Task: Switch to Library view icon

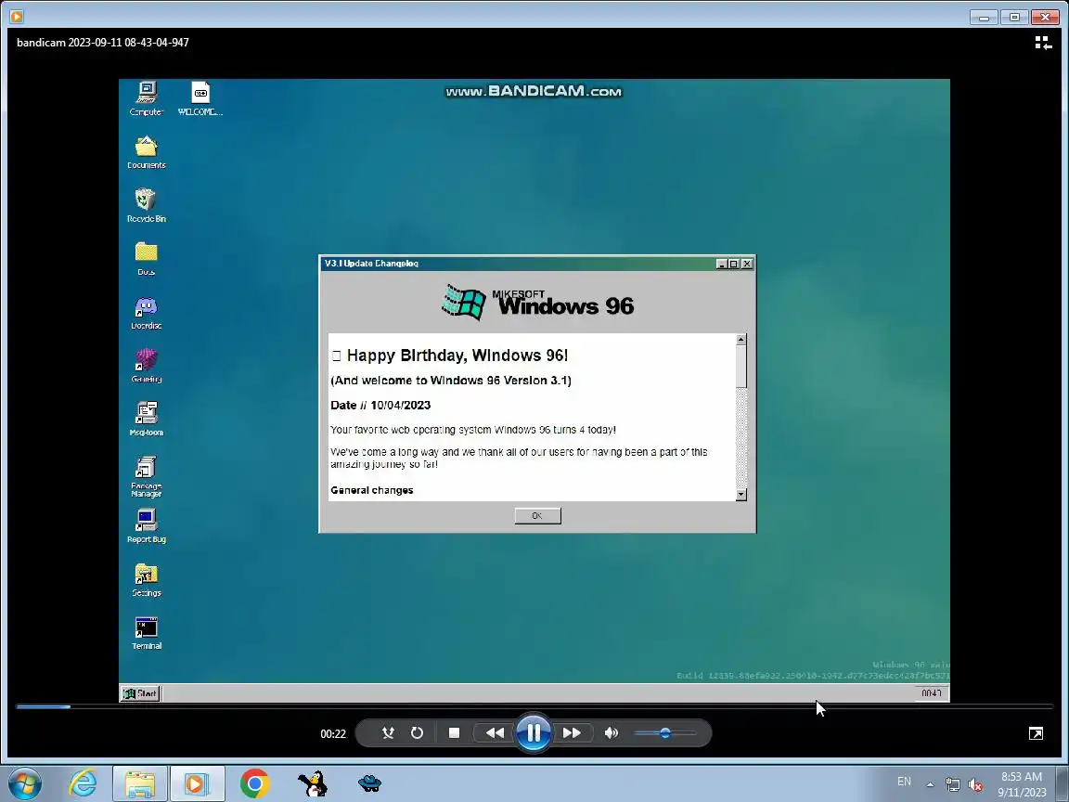Action: point(1042,43)
